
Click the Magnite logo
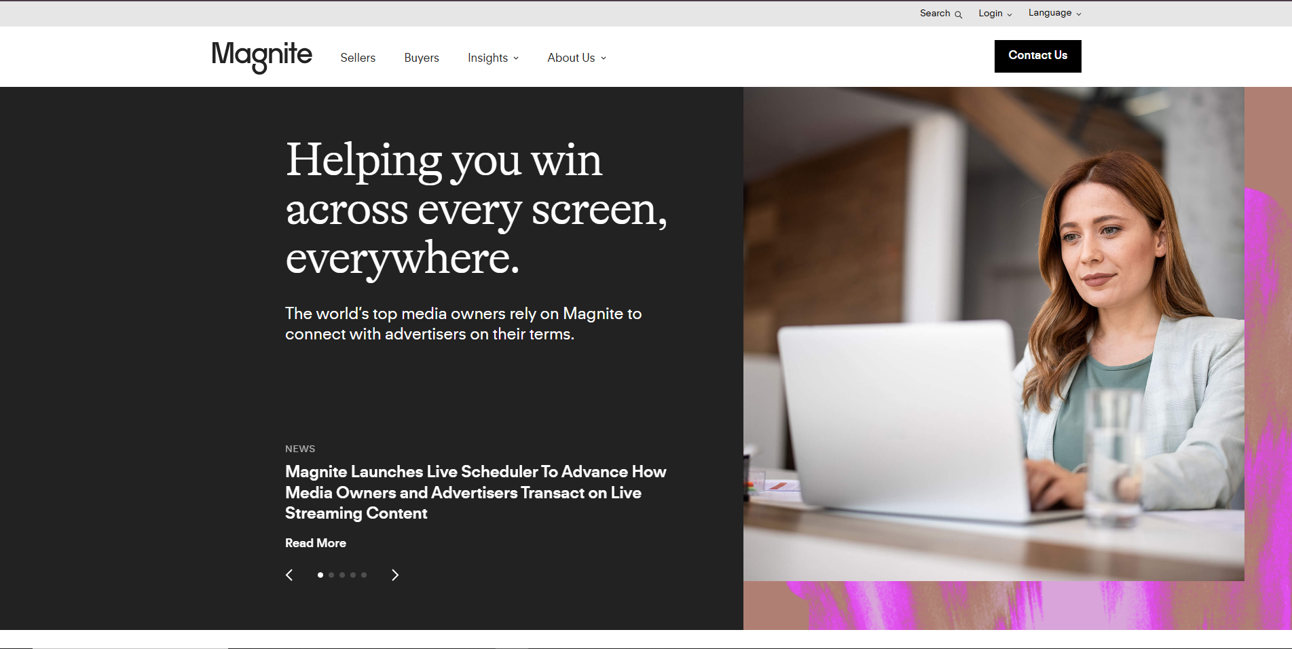pos(262,56)
